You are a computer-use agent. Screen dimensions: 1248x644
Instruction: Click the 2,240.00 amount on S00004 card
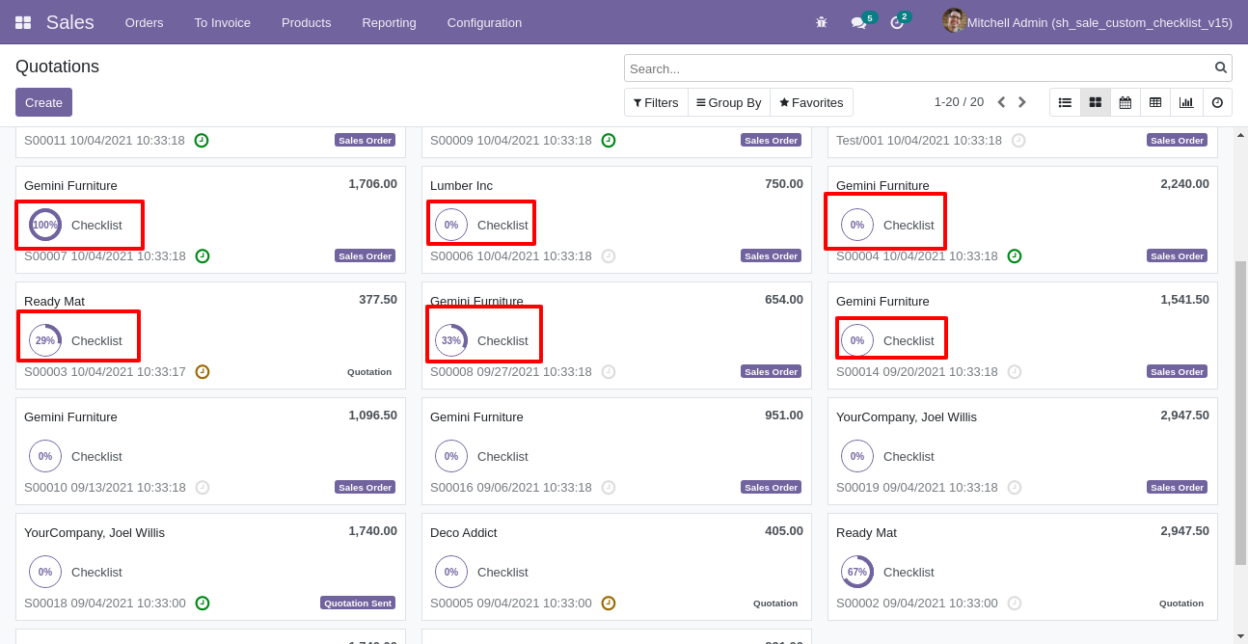tap(1184, 184)
